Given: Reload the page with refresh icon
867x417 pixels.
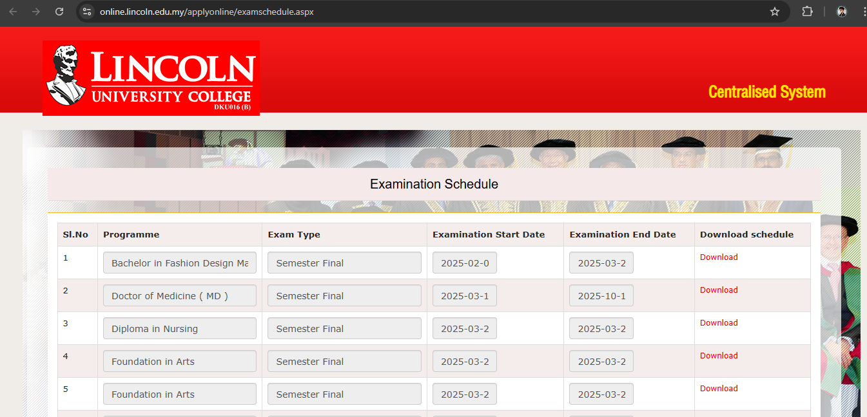Looking at the screenshot, I should (x=59, y=12).
